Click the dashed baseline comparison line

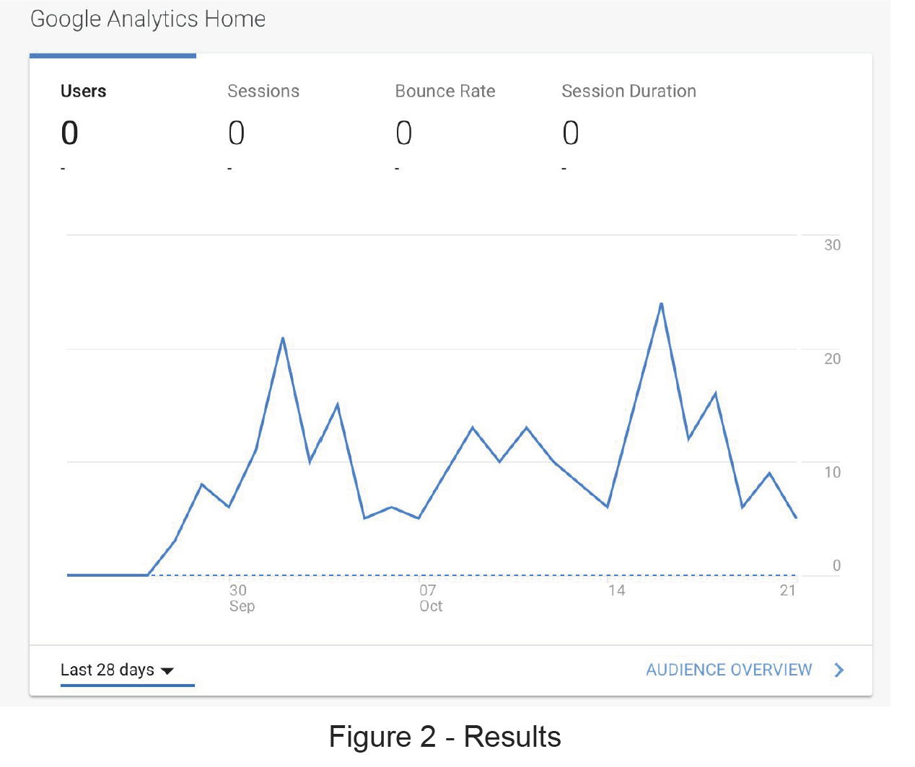(473, 575)
